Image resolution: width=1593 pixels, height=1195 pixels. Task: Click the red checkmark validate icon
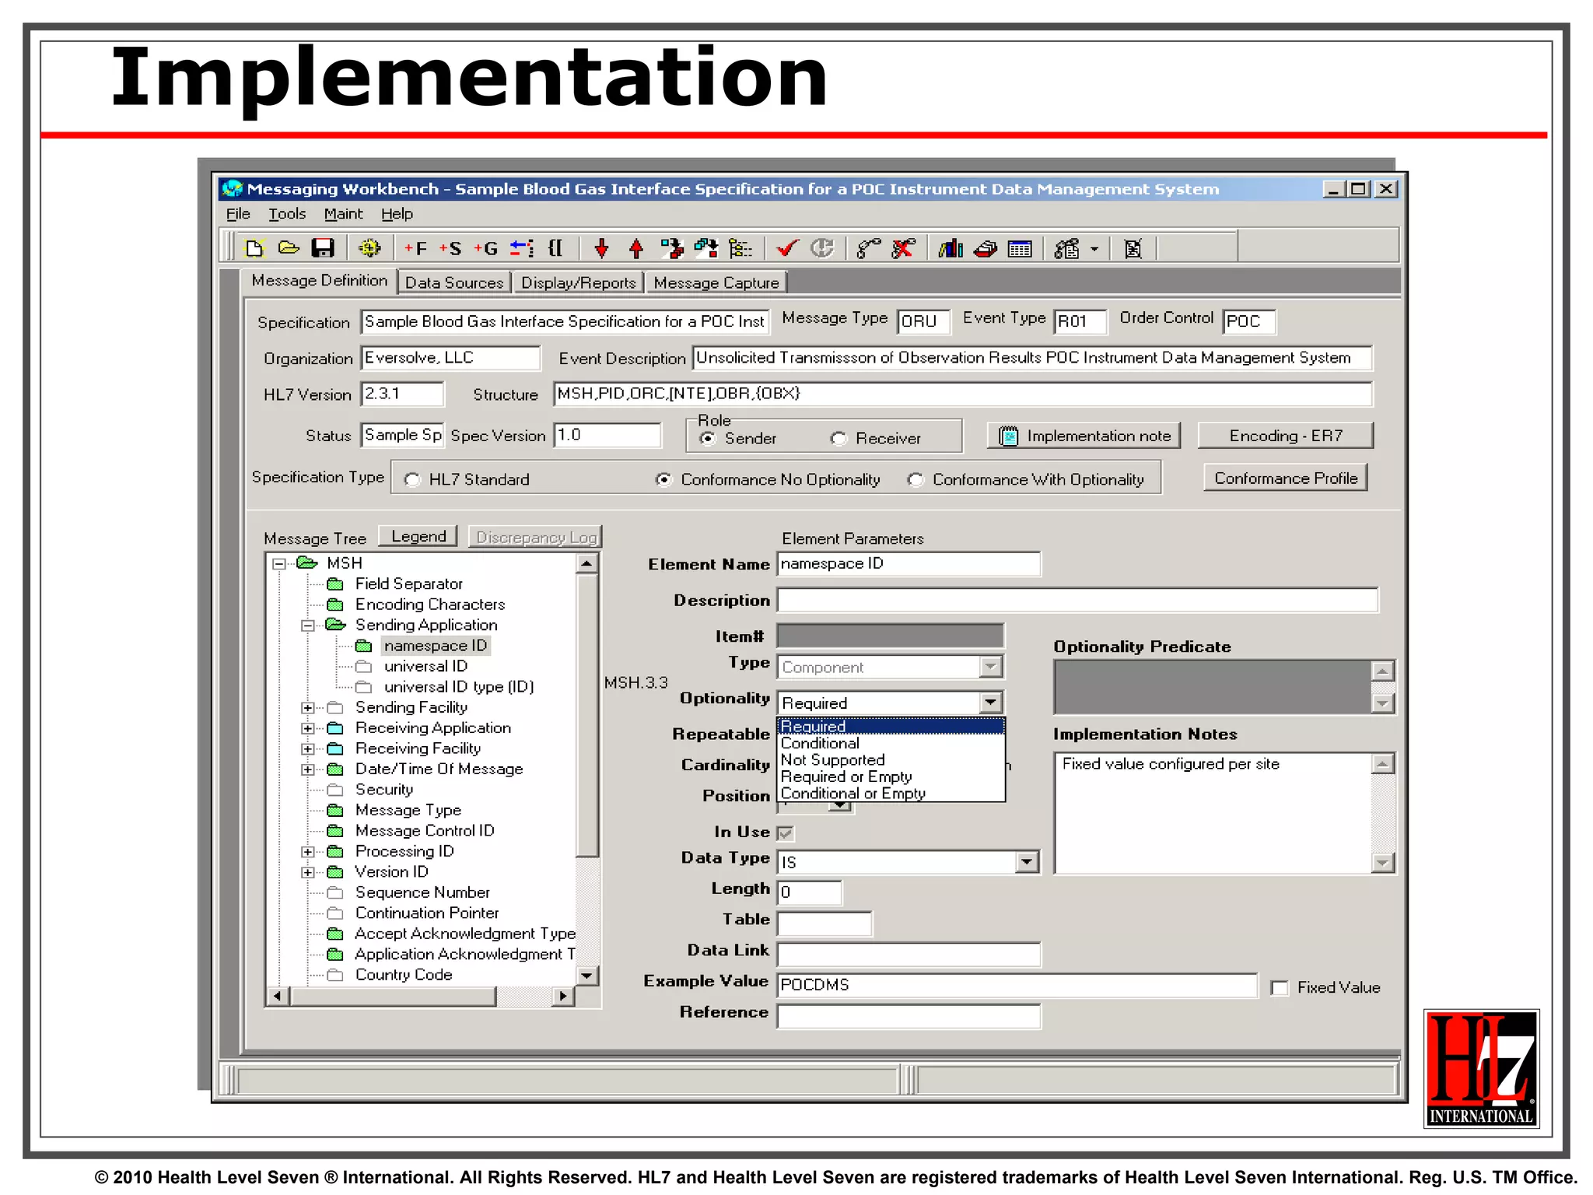(x=787, y=248)
